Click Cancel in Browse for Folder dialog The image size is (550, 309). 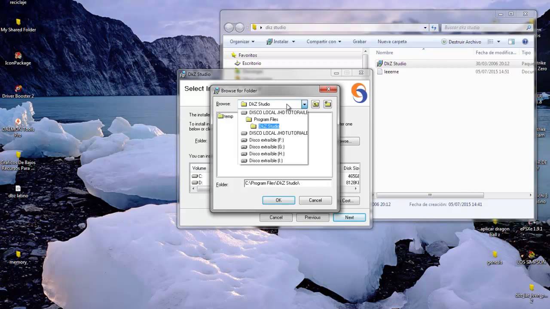click(x=315, y=200)
